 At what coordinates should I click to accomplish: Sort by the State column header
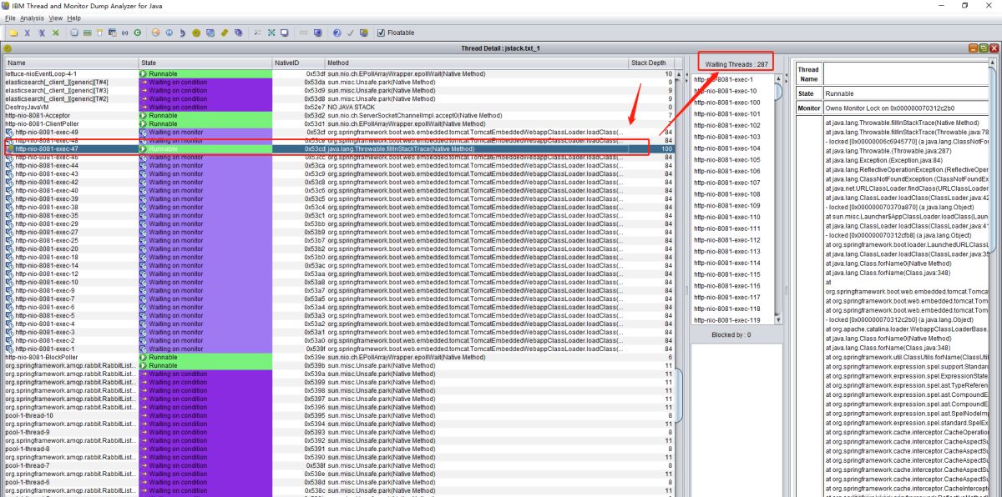(x=205, y=63)
